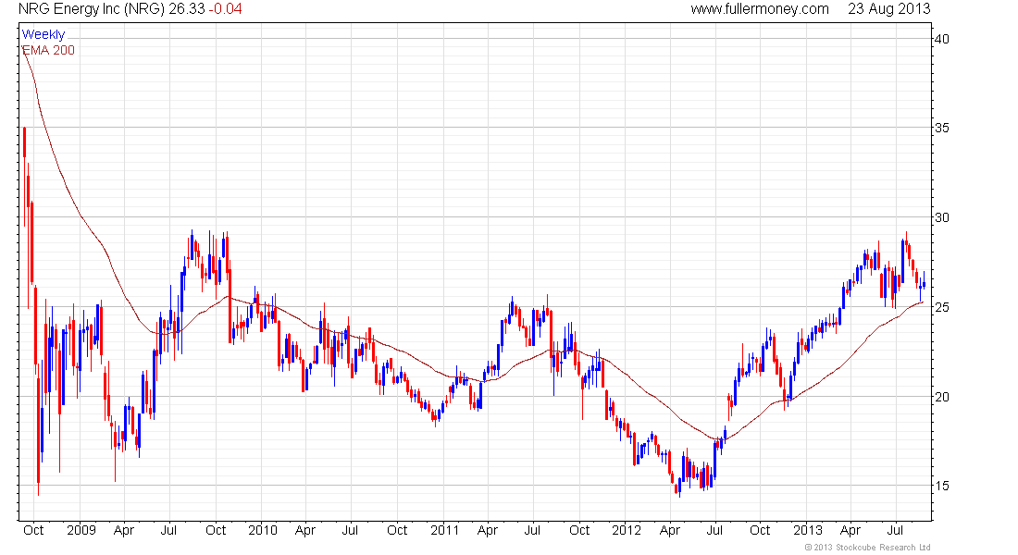Viewport: 1018px width, 555px height.
Task: Click the y-axis label '40'
Action: point(941,39)
